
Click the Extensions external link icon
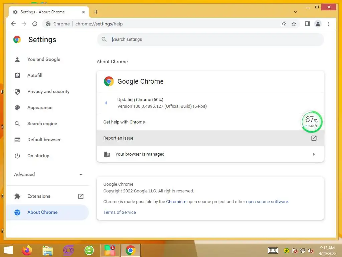coord(81,196)
